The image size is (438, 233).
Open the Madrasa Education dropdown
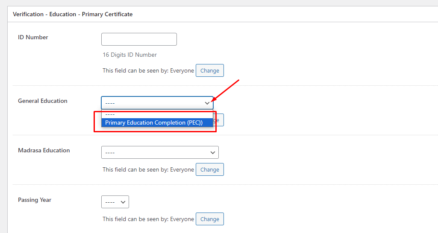point(159,152)
